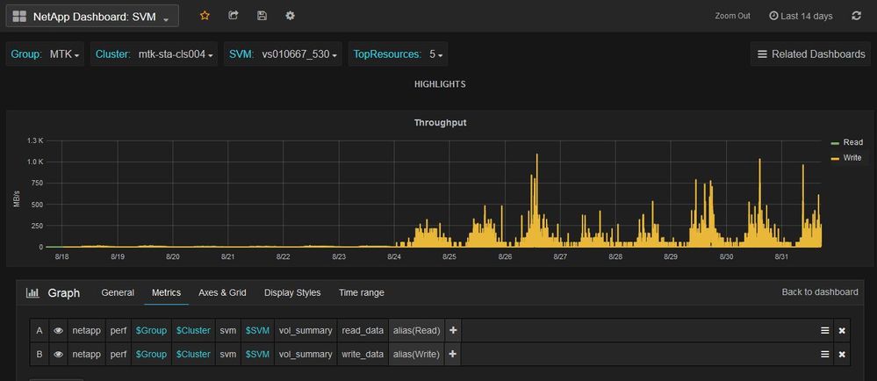Viewport: 877px width, 381px height.
Task: Switch to Axes & Grid tab
Action: point(222,292)
